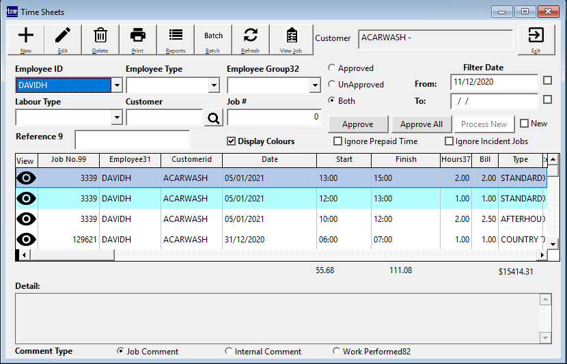Viewport: 567px width, 364px height.
Task: Click the Approve button
Action: coord(358,124)
